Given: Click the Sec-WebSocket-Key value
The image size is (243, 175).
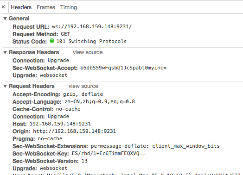Looking at the screenshot, I should pyautogui.click(x=109, y=153).
